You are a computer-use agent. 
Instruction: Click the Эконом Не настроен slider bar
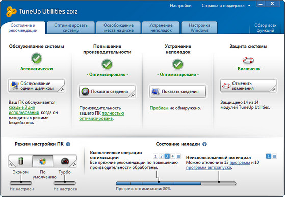pos(21,183)
